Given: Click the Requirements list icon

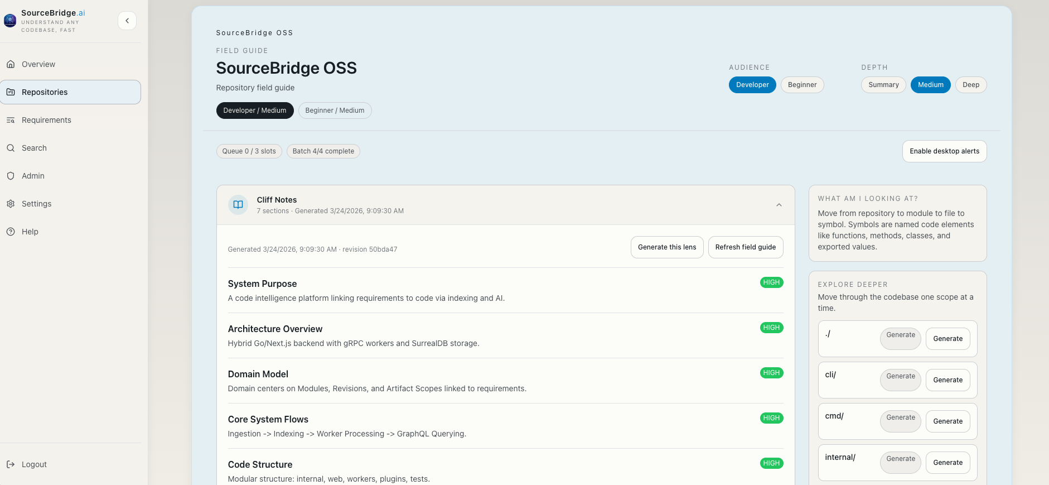Looking at the screenshot, I should (x=11, y=120).
